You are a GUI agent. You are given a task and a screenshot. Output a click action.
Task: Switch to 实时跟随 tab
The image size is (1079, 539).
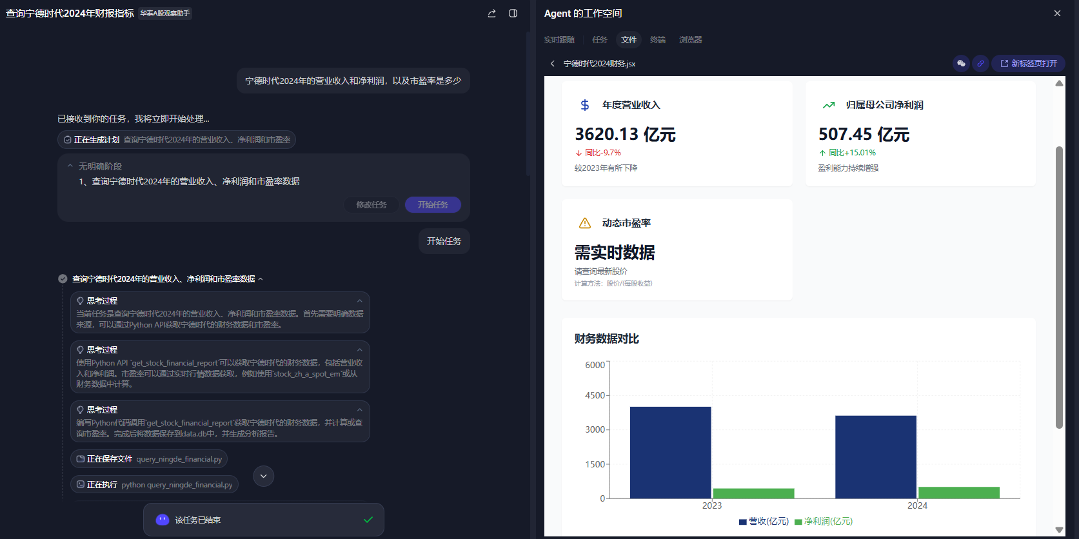559,40
